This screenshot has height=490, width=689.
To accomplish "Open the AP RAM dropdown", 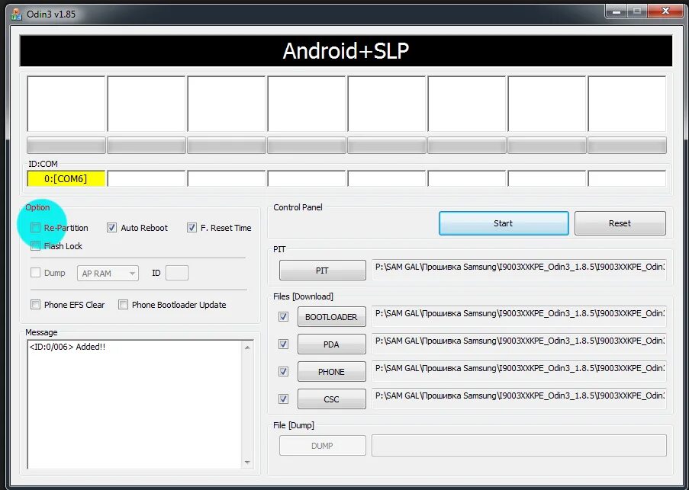I will 108,274.
